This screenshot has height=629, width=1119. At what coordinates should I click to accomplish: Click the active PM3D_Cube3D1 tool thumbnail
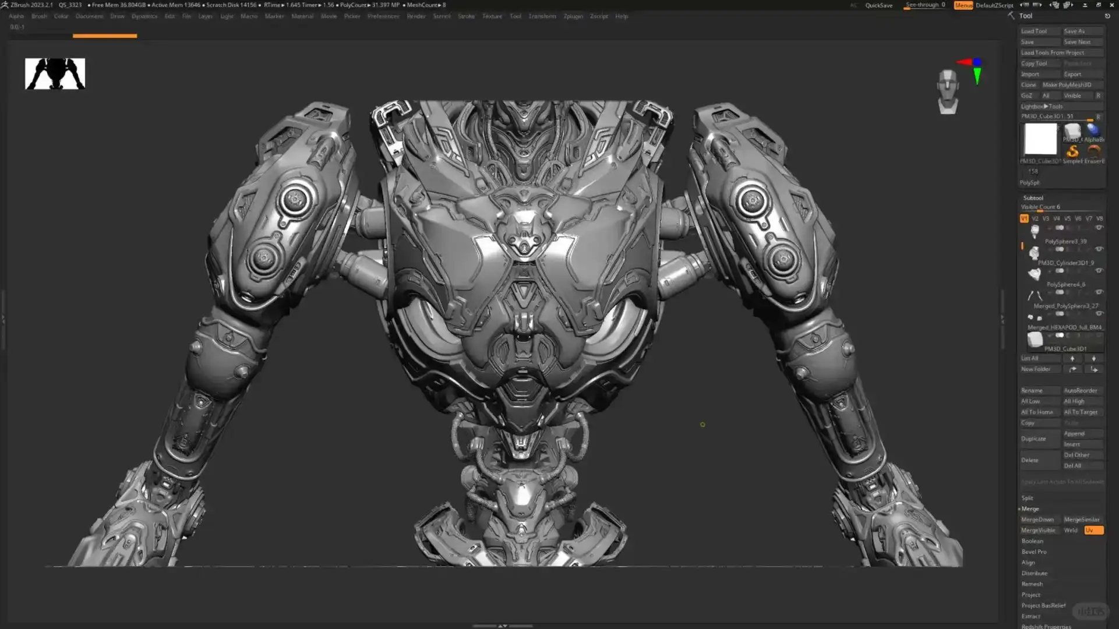(x=1040, y=139)
